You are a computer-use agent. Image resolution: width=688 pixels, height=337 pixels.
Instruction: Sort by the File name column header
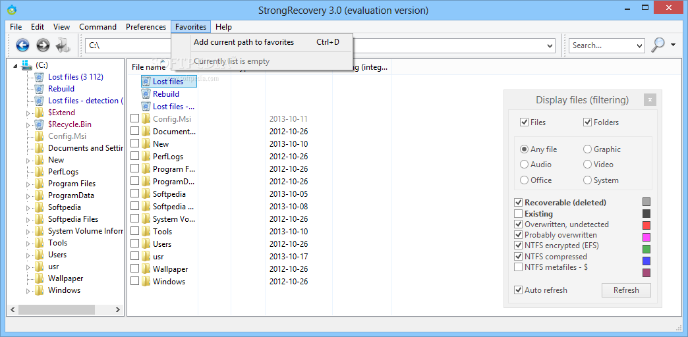coord(149,67)
